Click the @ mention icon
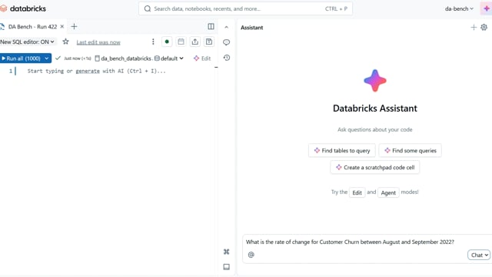Screen dimensions: 492x277 click(x=251, y=255)
